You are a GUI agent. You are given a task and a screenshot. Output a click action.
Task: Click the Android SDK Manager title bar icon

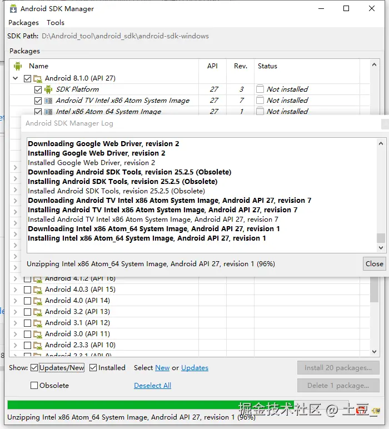[13, 9]
